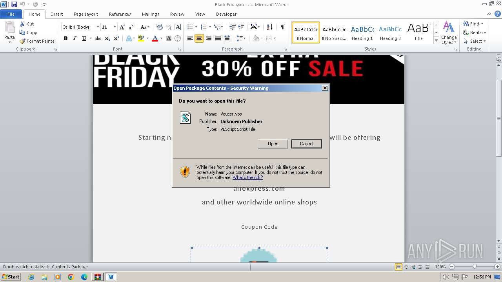Image resolution: width=502 pixels, height=282 pixels.
Task: Switch to Developer tab
Action: (226, 14)
